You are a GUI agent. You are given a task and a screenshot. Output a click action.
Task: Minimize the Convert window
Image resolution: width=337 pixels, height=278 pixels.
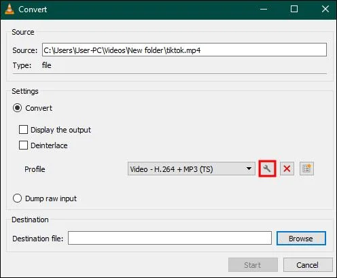coord(264,10)
